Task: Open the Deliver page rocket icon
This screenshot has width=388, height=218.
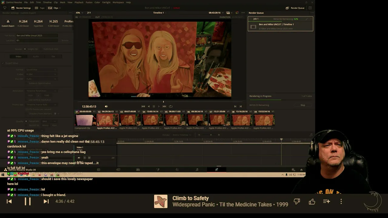Action: (x=216, y=170)
